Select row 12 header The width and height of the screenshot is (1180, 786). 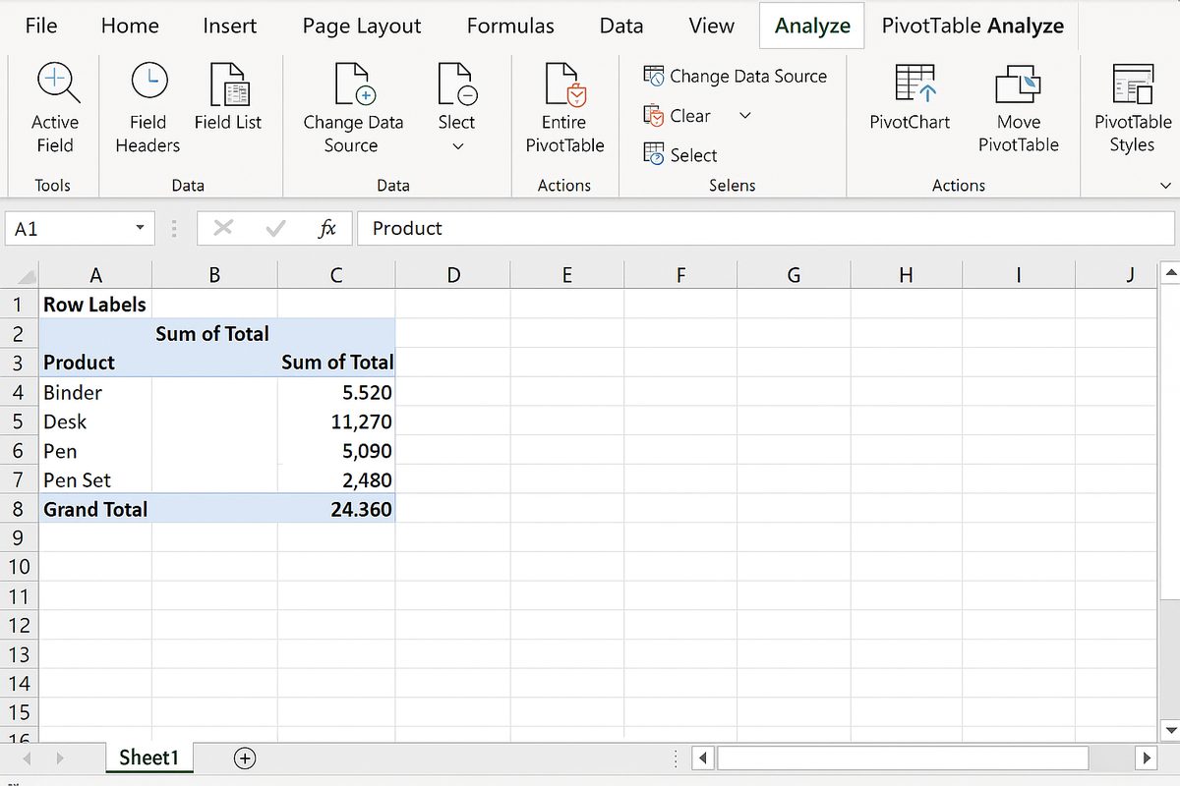pyautogui.click(x=20, y=625)
